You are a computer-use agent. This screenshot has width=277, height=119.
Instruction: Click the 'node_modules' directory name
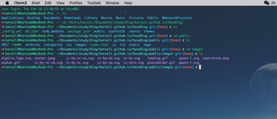[x=53, y=31]
